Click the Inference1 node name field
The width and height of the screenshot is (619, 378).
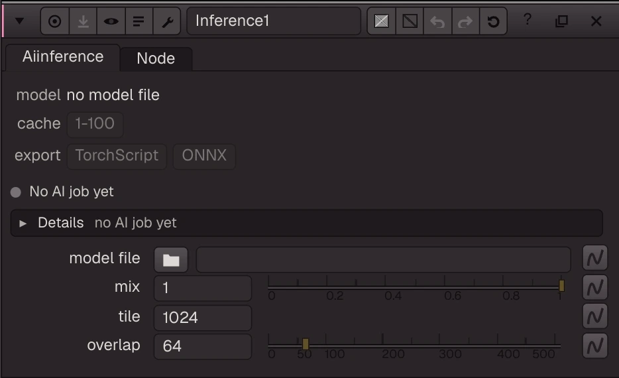tap(274, 21)
